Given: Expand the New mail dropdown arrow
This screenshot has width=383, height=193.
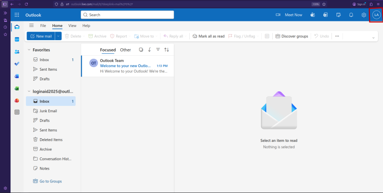Looking at the screenshot, I should click(58, 36).
